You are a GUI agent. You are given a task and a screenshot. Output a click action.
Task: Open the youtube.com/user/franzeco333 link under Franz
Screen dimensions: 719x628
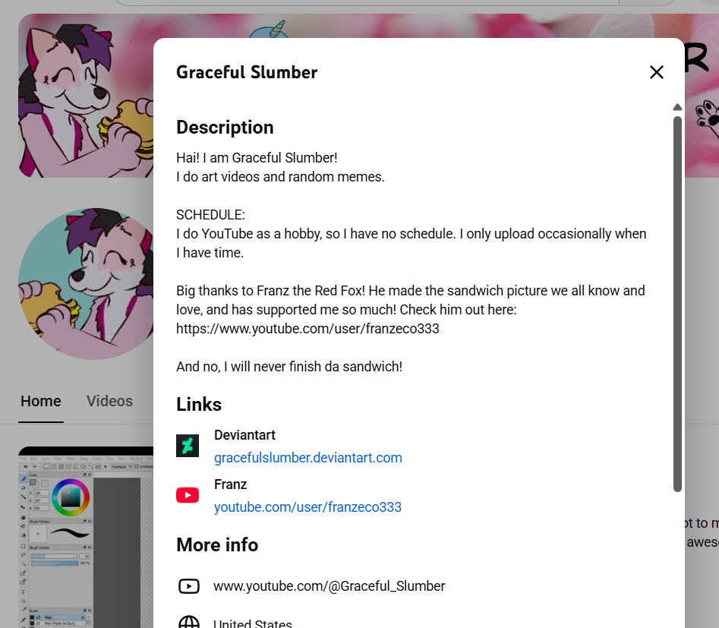coord(307,507)
